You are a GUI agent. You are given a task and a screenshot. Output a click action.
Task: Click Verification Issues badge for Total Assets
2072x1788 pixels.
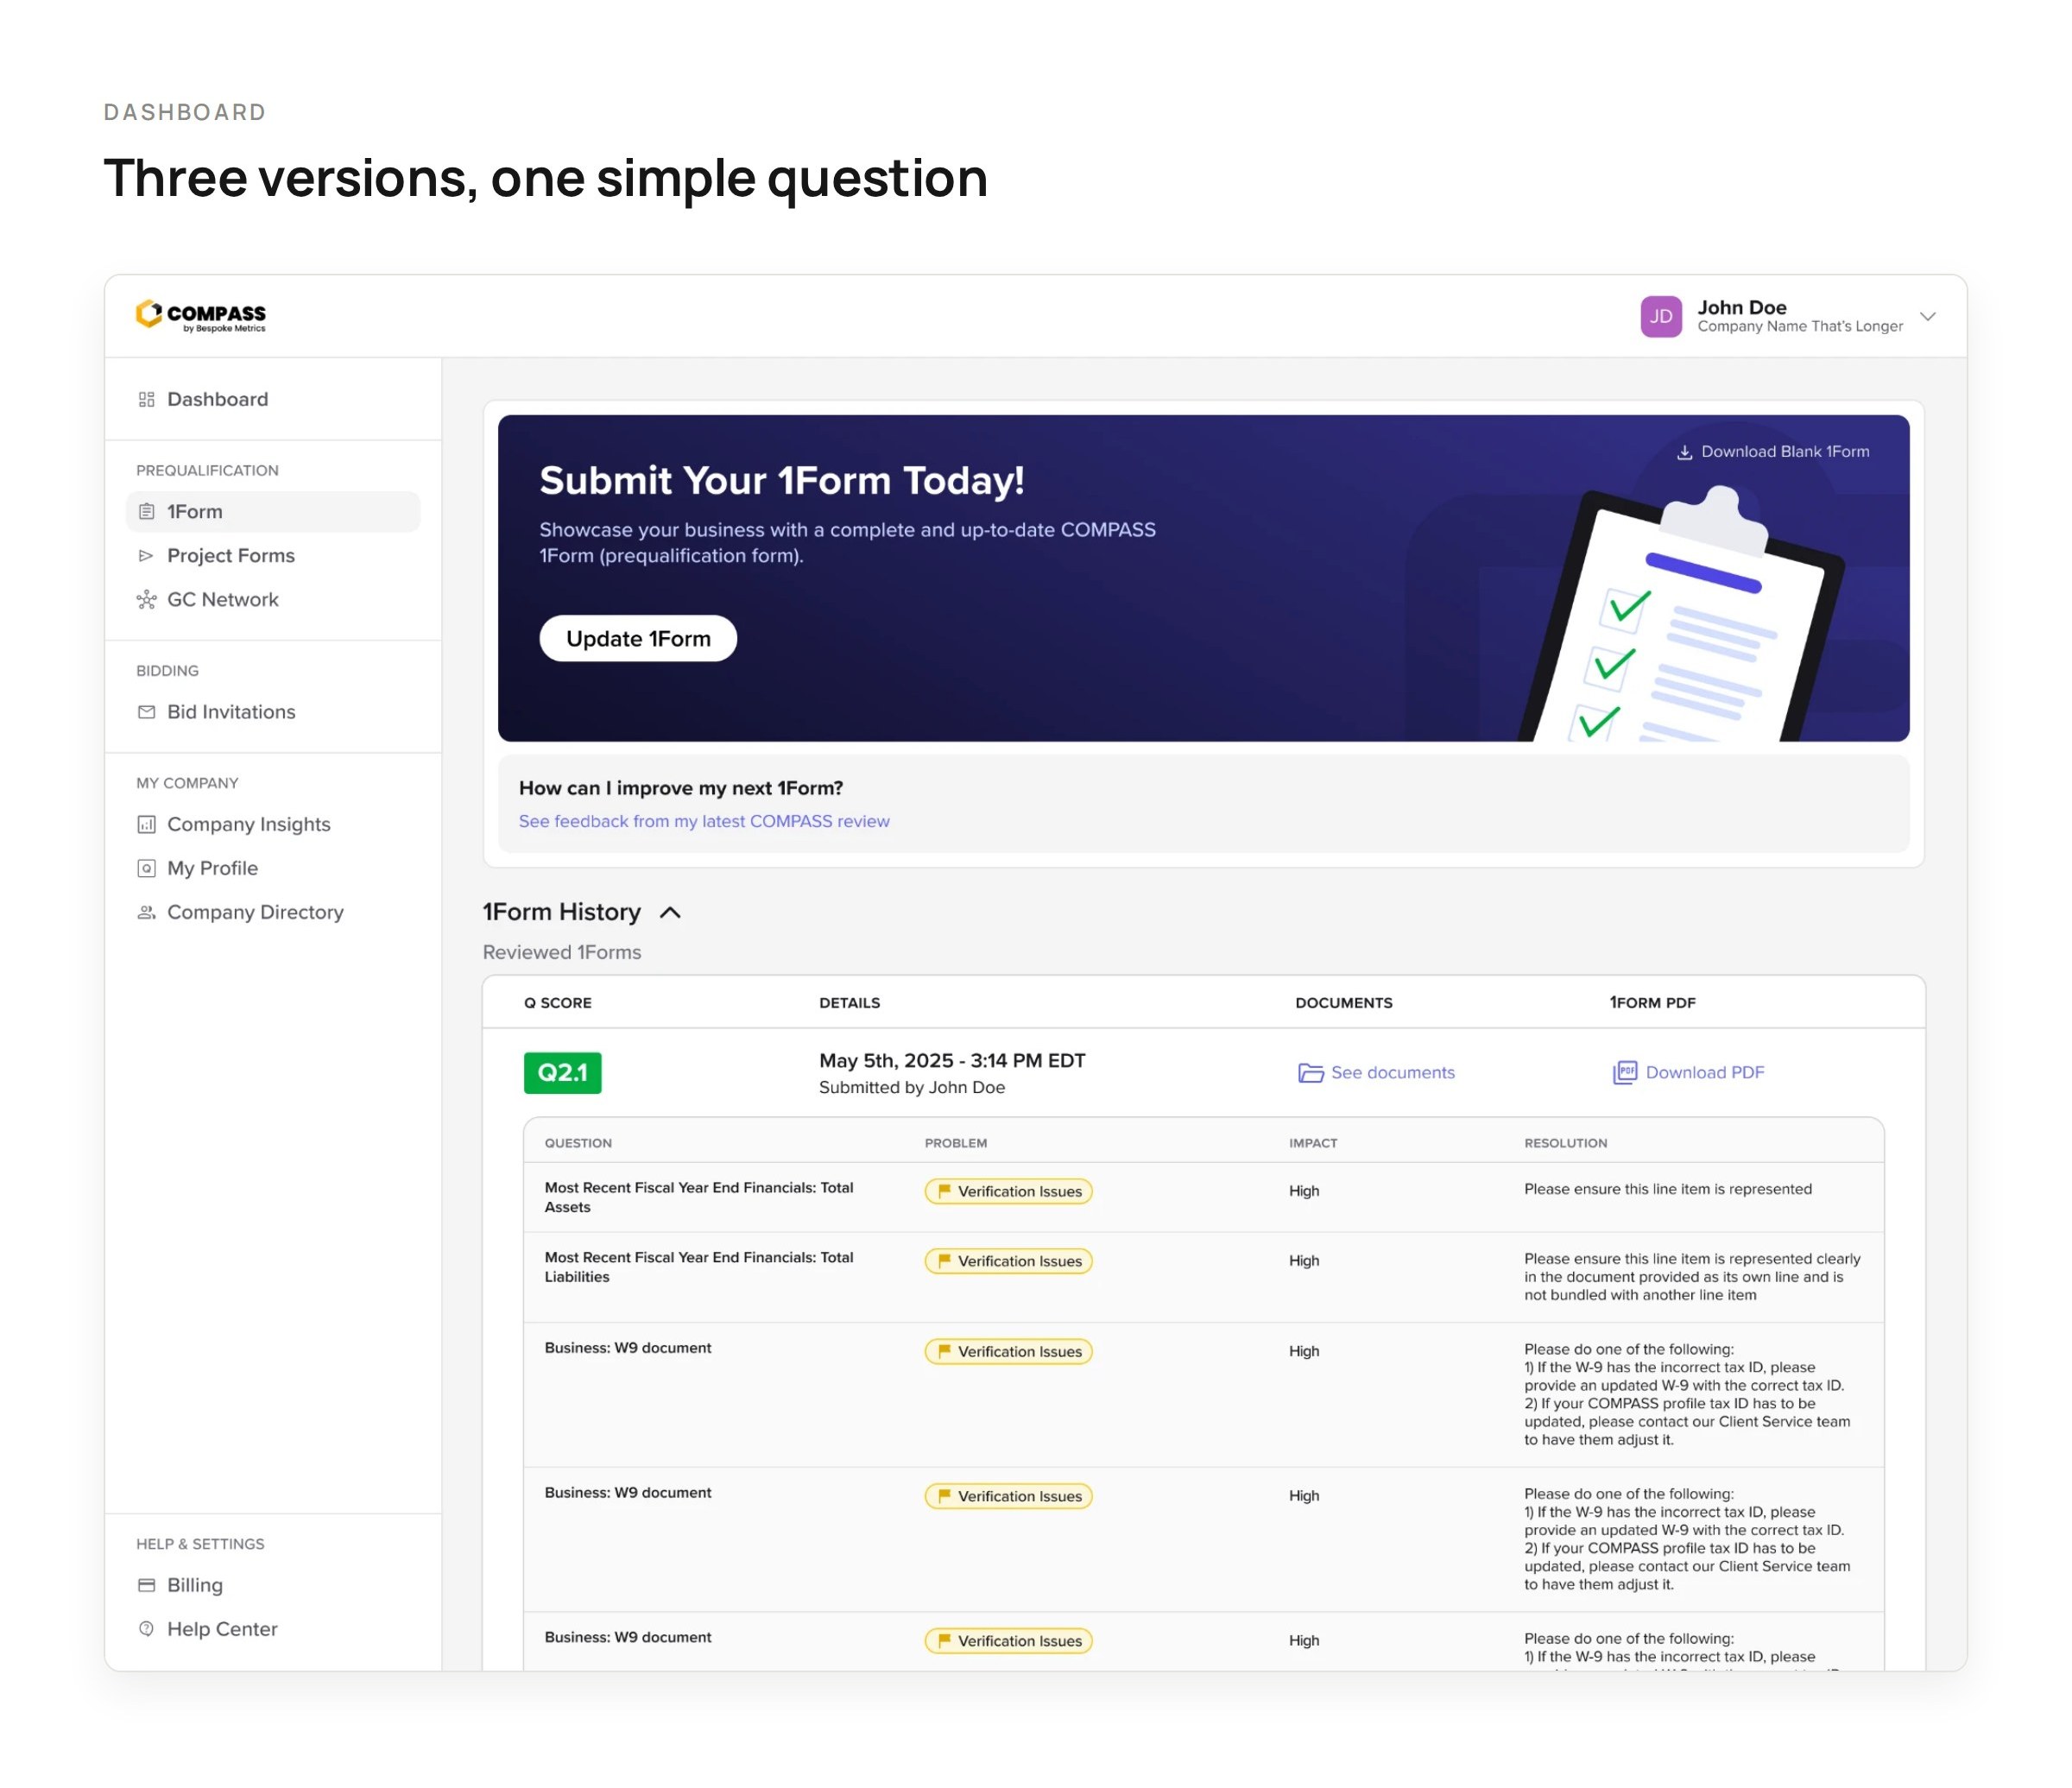[1008, 1191]
